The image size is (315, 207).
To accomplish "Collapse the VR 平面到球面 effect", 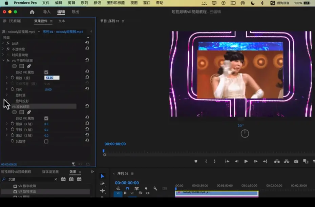I will pos(3,60).
